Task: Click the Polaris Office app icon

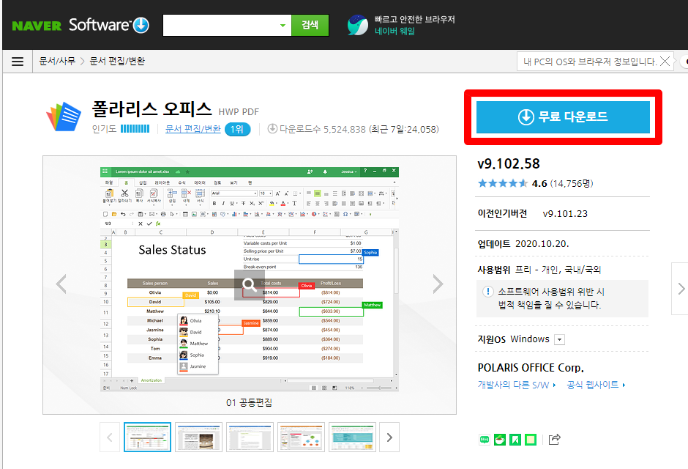Action: tap(64, 117)
